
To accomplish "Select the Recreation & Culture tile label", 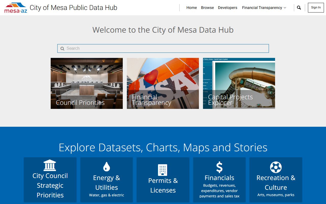I will [276, 183].
